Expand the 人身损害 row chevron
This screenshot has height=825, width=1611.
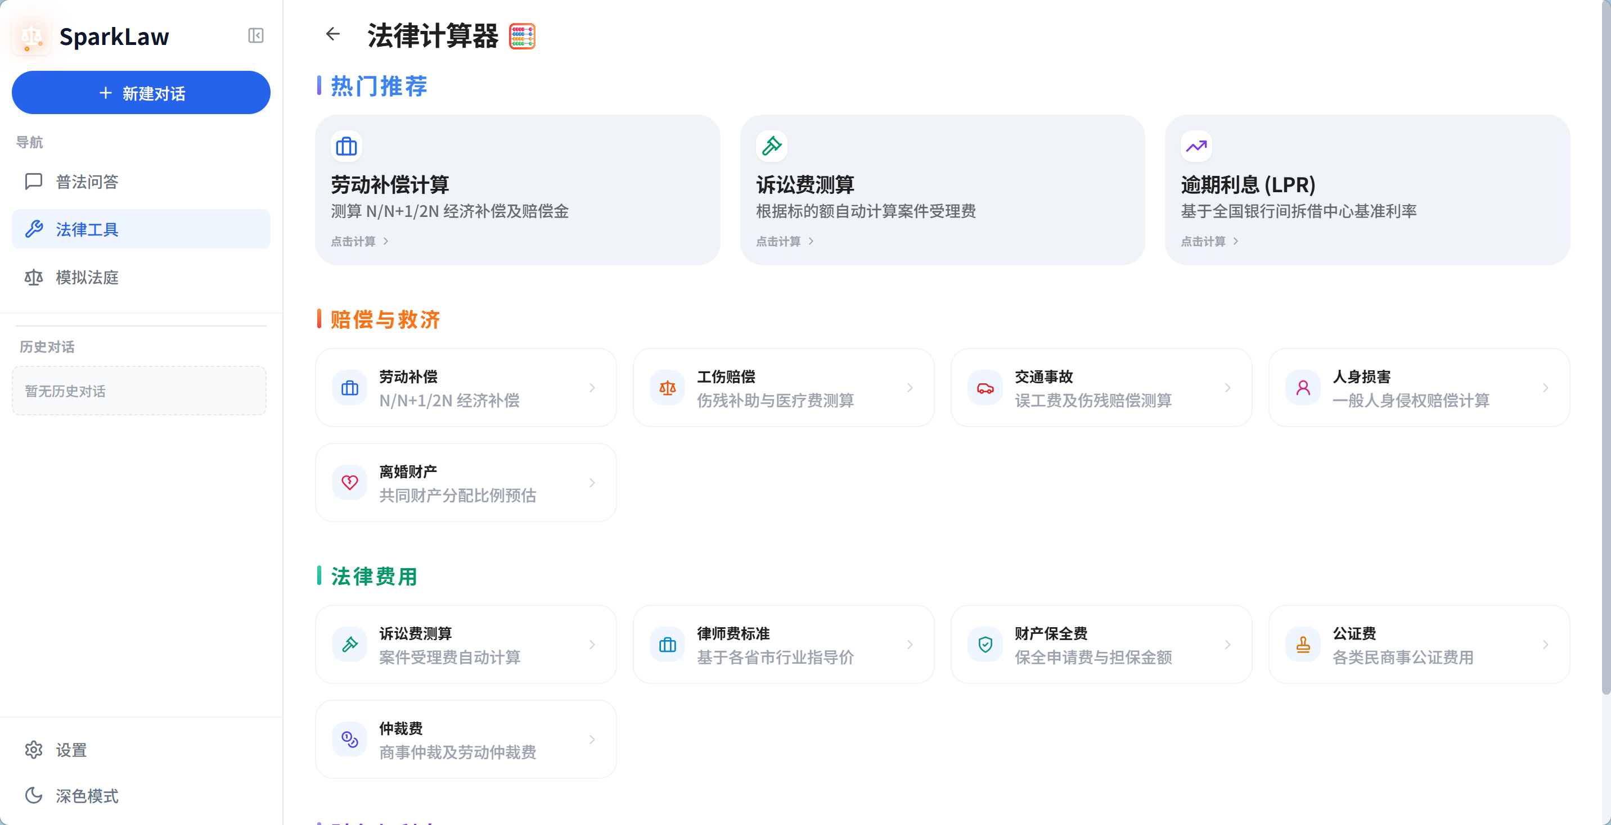coord(1545,388)
